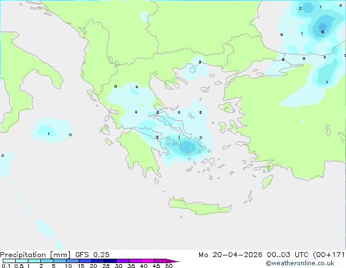Viewport: 346px width, 268px height.
Task: Click the "2" precipitation value on the map
Action: pos(300,9)
